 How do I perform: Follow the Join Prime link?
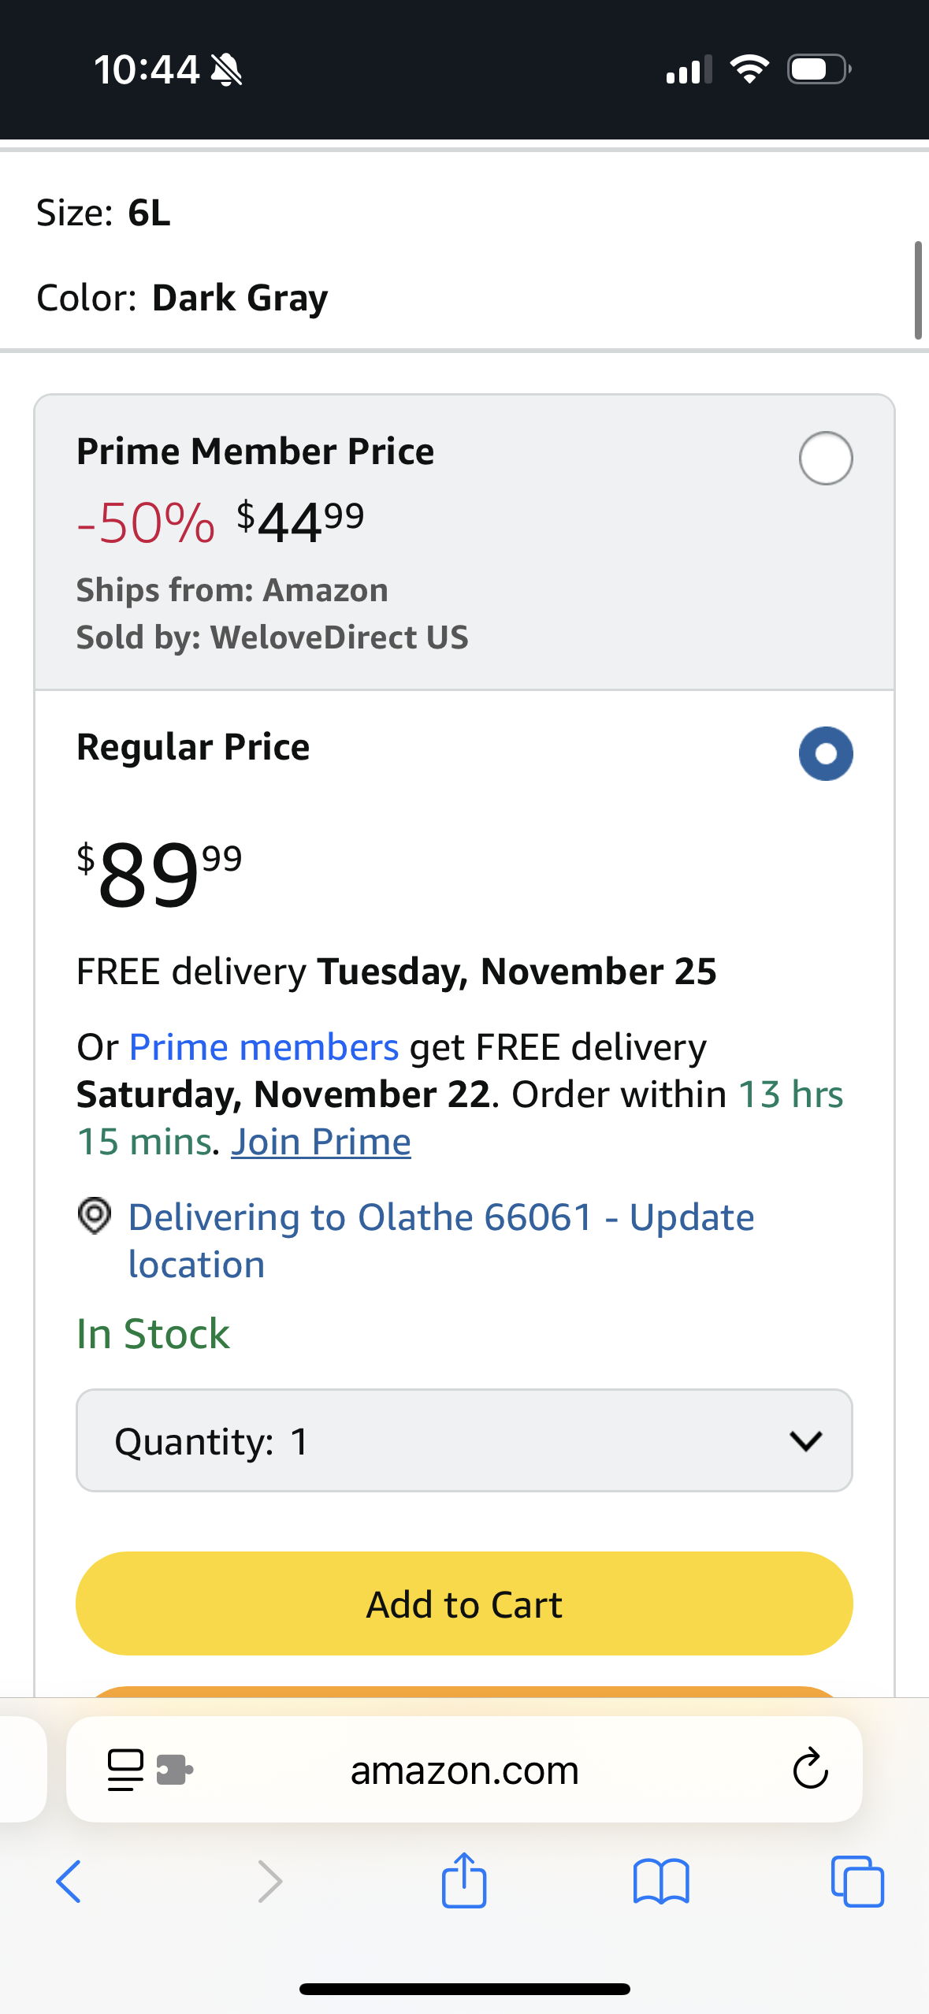(321, 1142)
